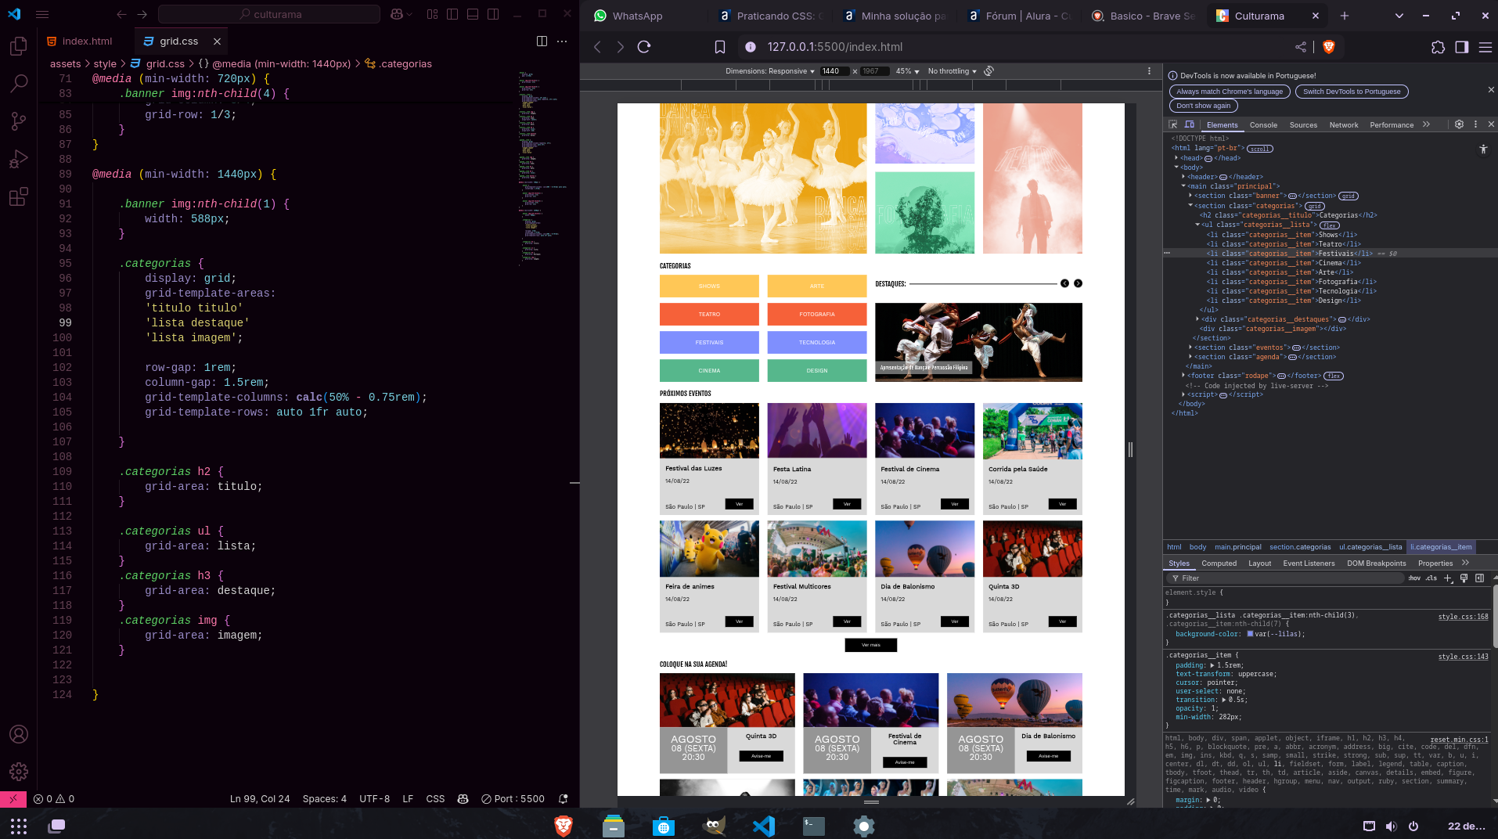Click Port : 5500 in status bar
Screen dimensions: 1498x839
click(x=513, y=799)
